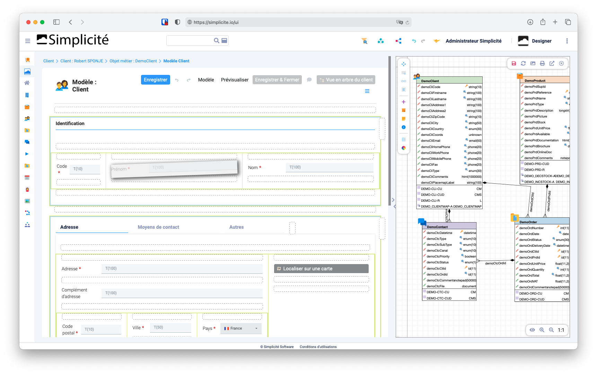The height and width of the screenshot is (375, 597).
Task: Switch to the Moyens de contact tab
Action: [158, 227]
